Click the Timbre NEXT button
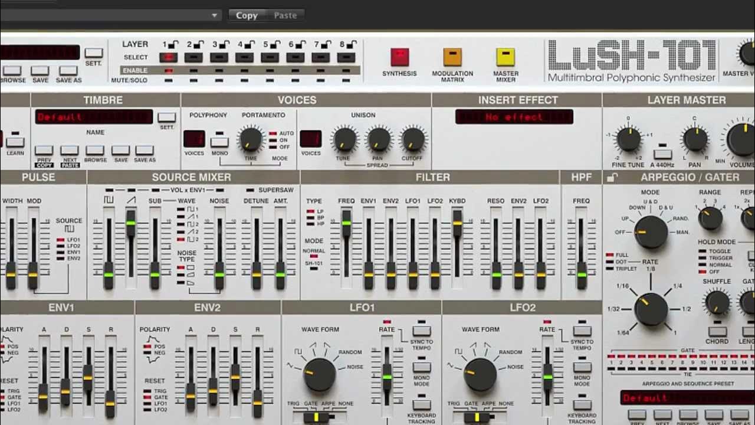This screenshot has height=425, width=755. (x=70, y=151)
